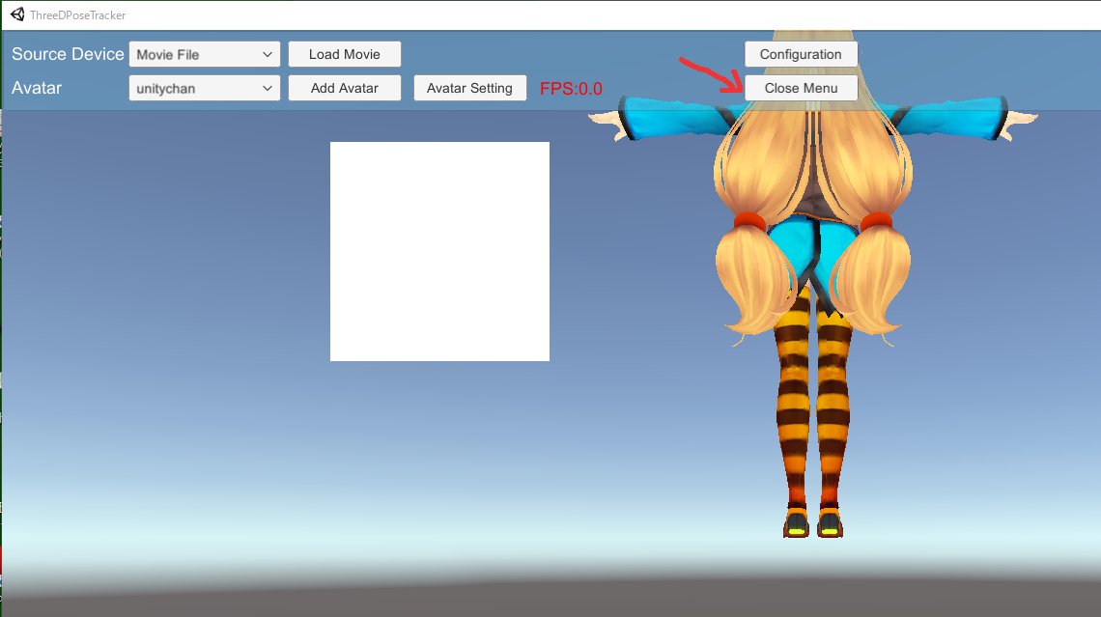Click the white video preview panel
The height and width of the screenshot is (617, 1101).
(x=439, y=251)
